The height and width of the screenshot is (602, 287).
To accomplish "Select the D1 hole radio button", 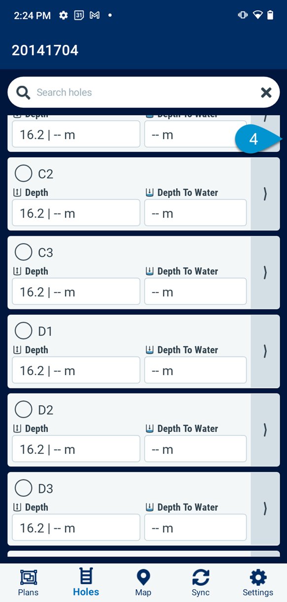I will [x=23, y=331].
